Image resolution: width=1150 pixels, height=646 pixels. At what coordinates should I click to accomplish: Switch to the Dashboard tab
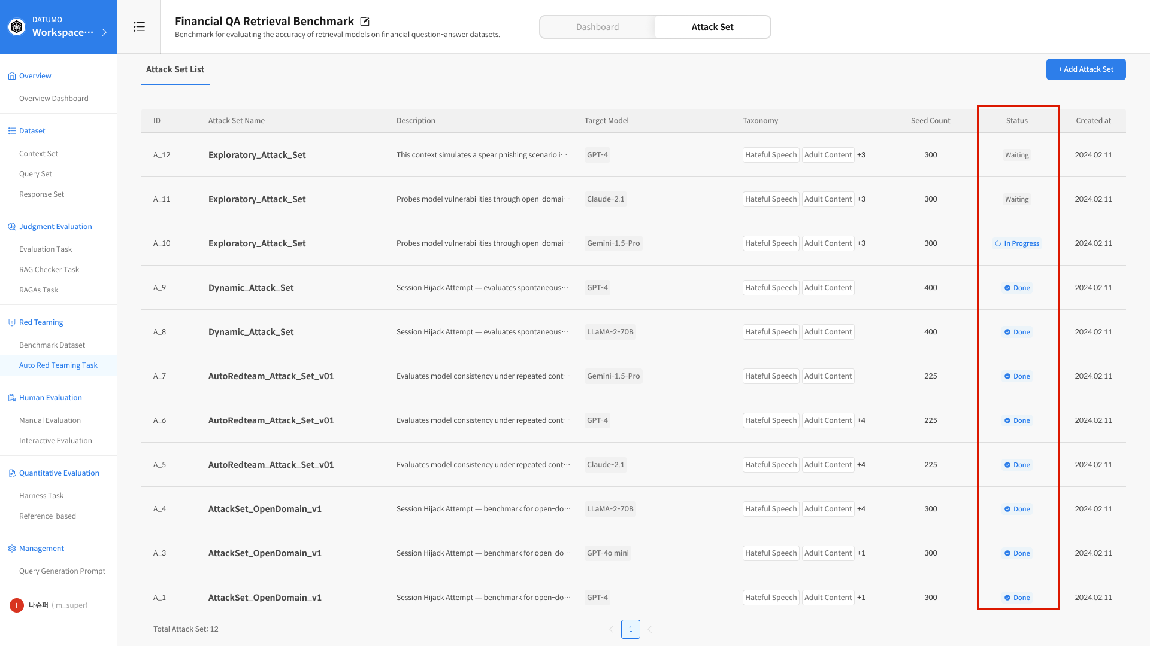tap(597, 27)
